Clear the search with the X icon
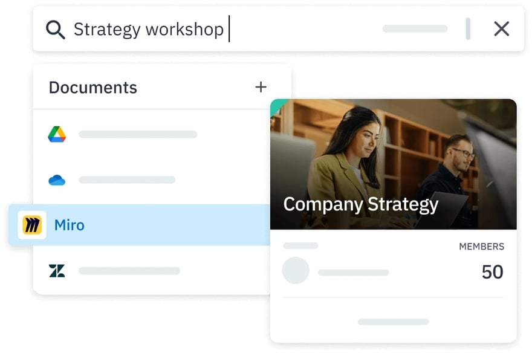The width and height of the screenshot is (532, 353). pyautogui.click(x=501, y=29)
